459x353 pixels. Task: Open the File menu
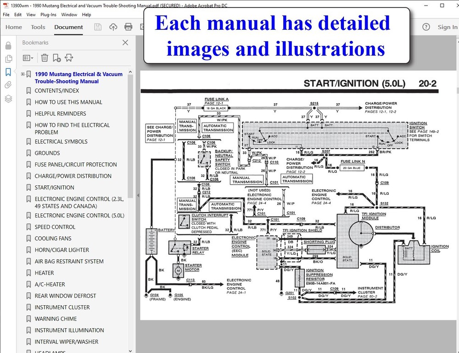(x=6, y=15)
